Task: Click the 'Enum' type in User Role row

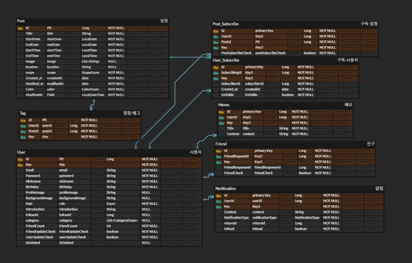Action: (x=111, y=204)
